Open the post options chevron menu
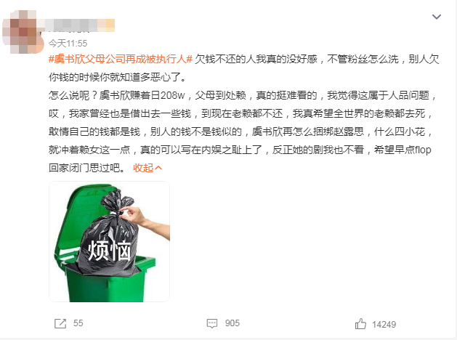The image size is (457, 340). pyautogui.click(x=437, y=17)
